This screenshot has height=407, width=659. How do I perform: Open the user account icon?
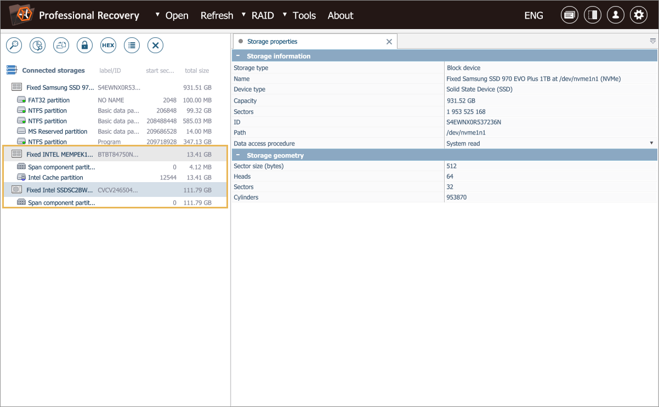pos(615,15)
